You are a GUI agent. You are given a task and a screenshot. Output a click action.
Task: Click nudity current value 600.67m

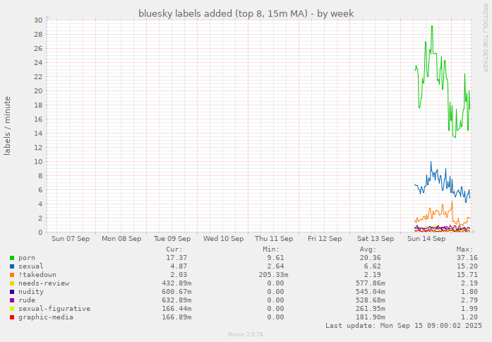point(176,292)
